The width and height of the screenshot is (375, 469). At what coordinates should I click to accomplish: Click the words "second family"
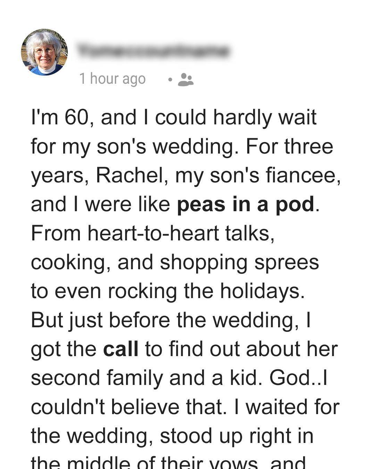pyautogui.click(x=97, y=378)
